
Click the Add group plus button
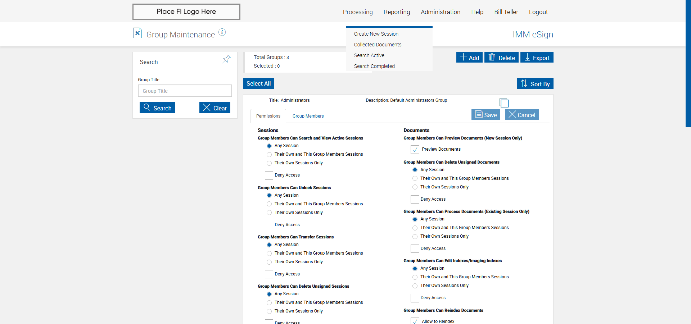pyautogui.click(x=469, y=58)
